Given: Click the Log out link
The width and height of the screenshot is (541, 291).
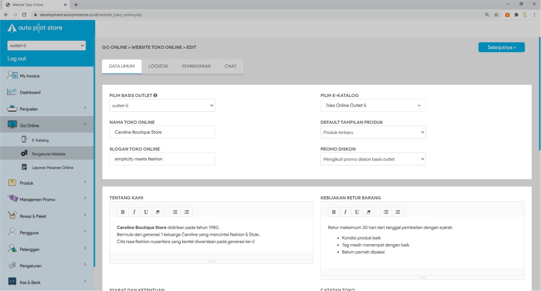Looking at the screenshot, I should tap(17, 59).
